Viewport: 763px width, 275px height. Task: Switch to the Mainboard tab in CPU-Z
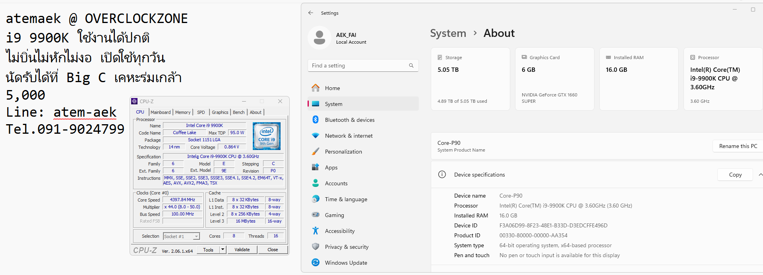click(x=161, y=112)
